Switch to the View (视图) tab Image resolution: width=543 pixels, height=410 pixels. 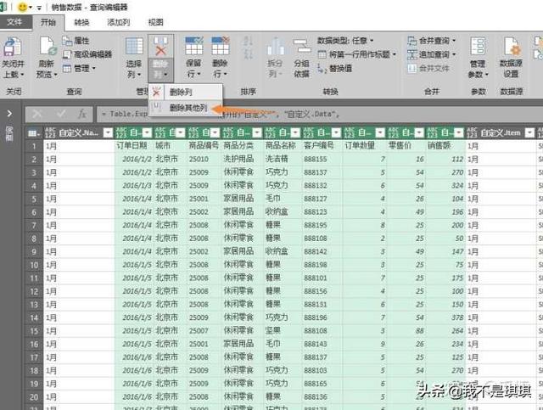tap(156, 23)
